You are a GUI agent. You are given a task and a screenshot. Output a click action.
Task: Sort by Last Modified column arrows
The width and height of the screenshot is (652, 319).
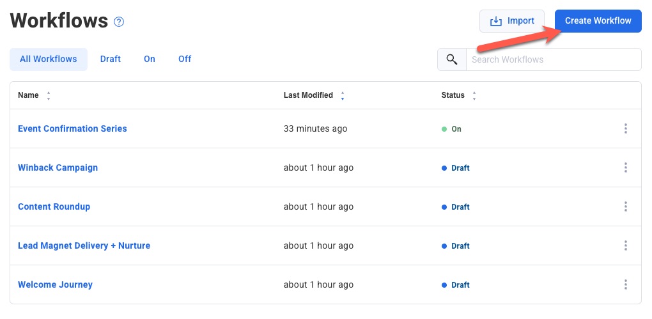tap(343, 96)
